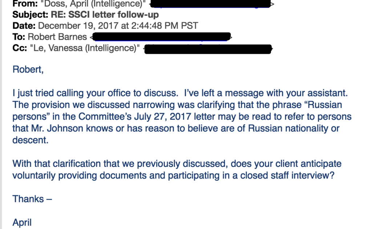This screenshot has width=372, height=229.
Task: Click the bold "Cc:" header label
Action: pyautogui.click(x=20, y=48)
